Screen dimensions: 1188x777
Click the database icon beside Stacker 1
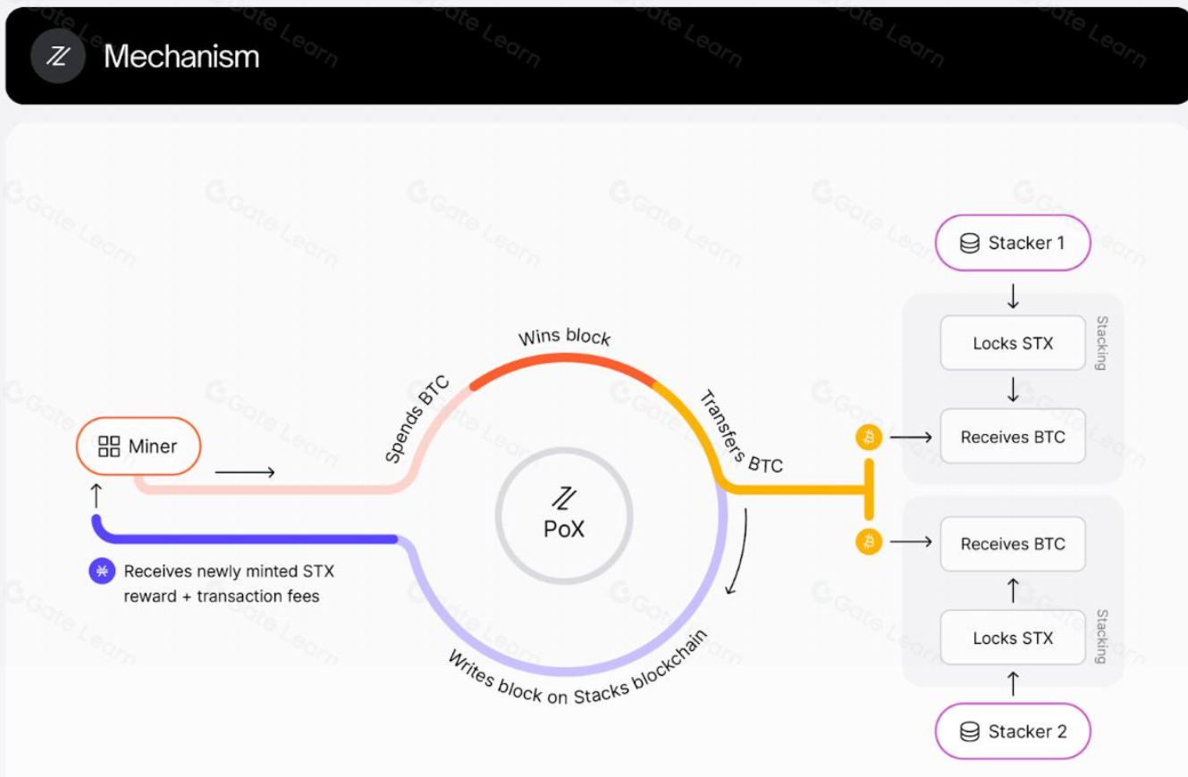(x=969, y=243)
